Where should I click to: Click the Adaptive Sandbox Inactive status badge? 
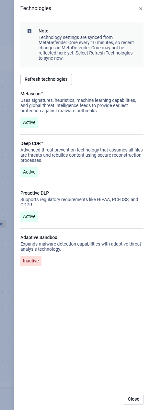coord(31,261)
